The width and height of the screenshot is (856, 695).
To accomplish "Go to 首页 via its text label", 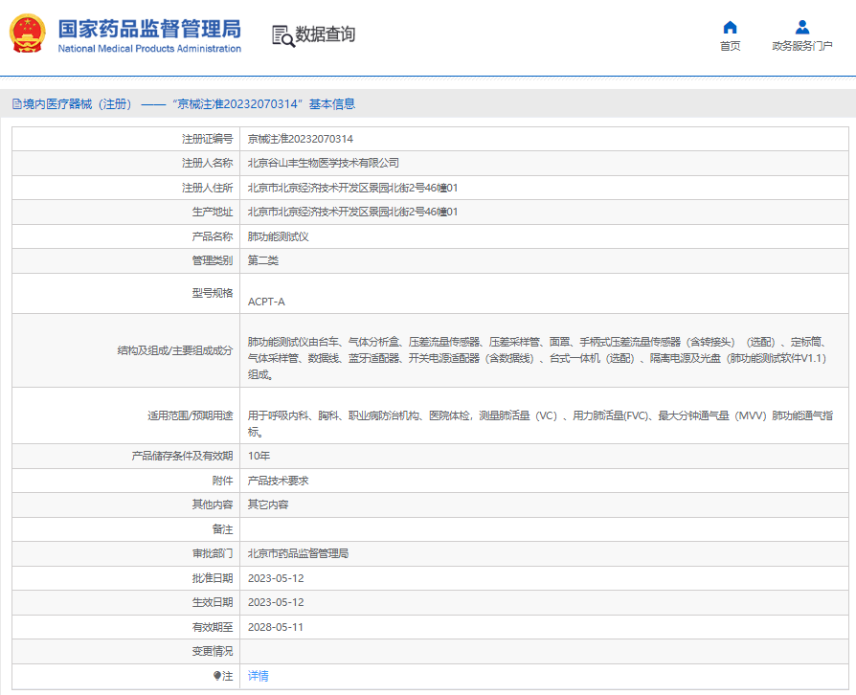I will click(x=730, y=46).
